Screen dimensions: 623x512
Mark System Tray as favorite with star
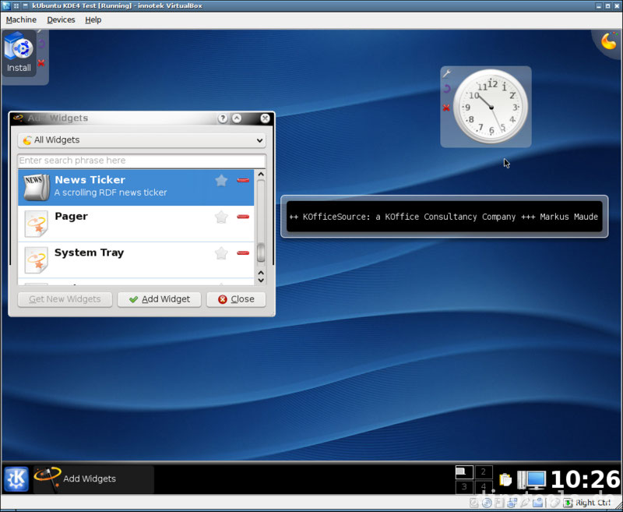click(x=221, y=253)
